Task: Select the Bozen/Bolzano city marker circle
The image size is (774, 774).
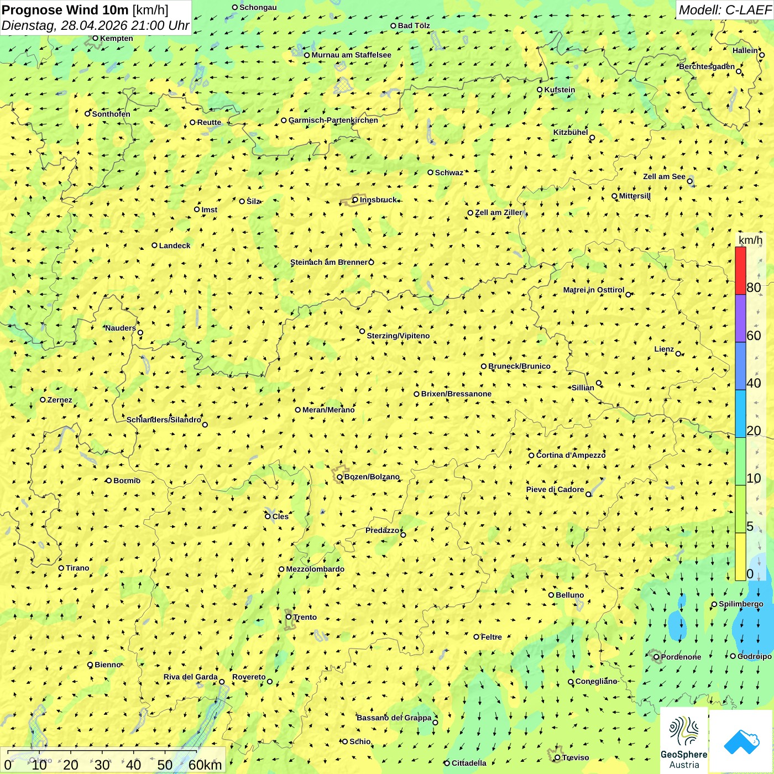Action: point(339,477)
